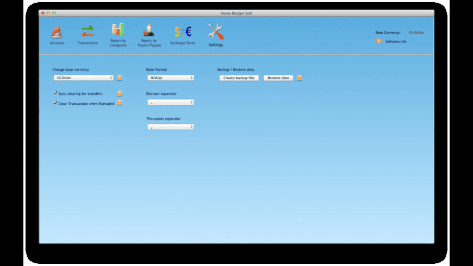
Task: Select the Settings tools icon
Action: [216, 31]
